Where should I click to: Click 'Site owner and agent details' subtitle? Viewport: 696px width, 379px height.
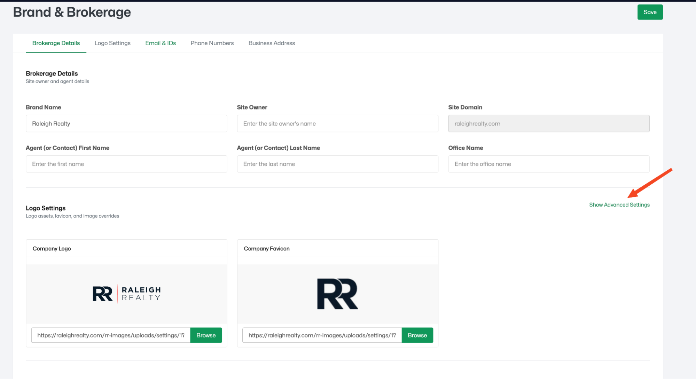57,82
